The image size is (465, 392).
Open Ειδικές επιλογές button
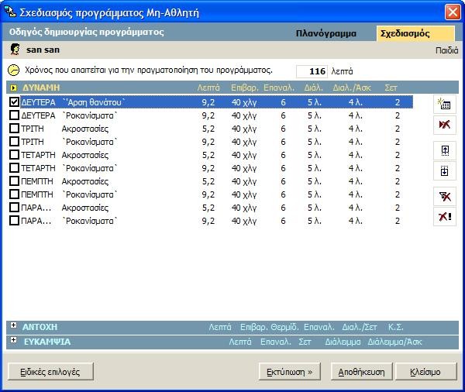[50, 372]
